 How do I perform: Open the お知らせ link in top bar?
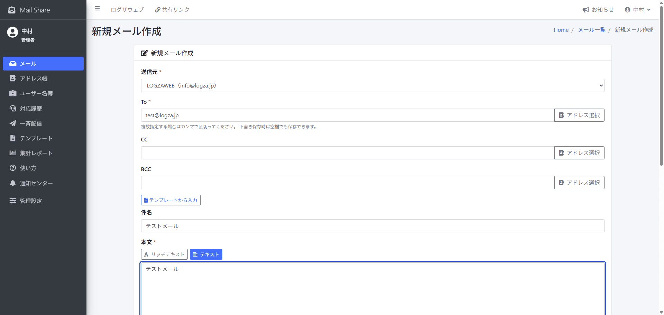coord(598,10)
